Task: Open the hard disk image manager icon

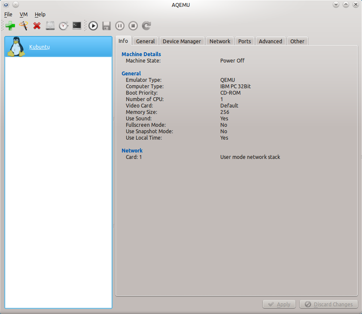Action: pyautogui.click(x=50, y=26)
